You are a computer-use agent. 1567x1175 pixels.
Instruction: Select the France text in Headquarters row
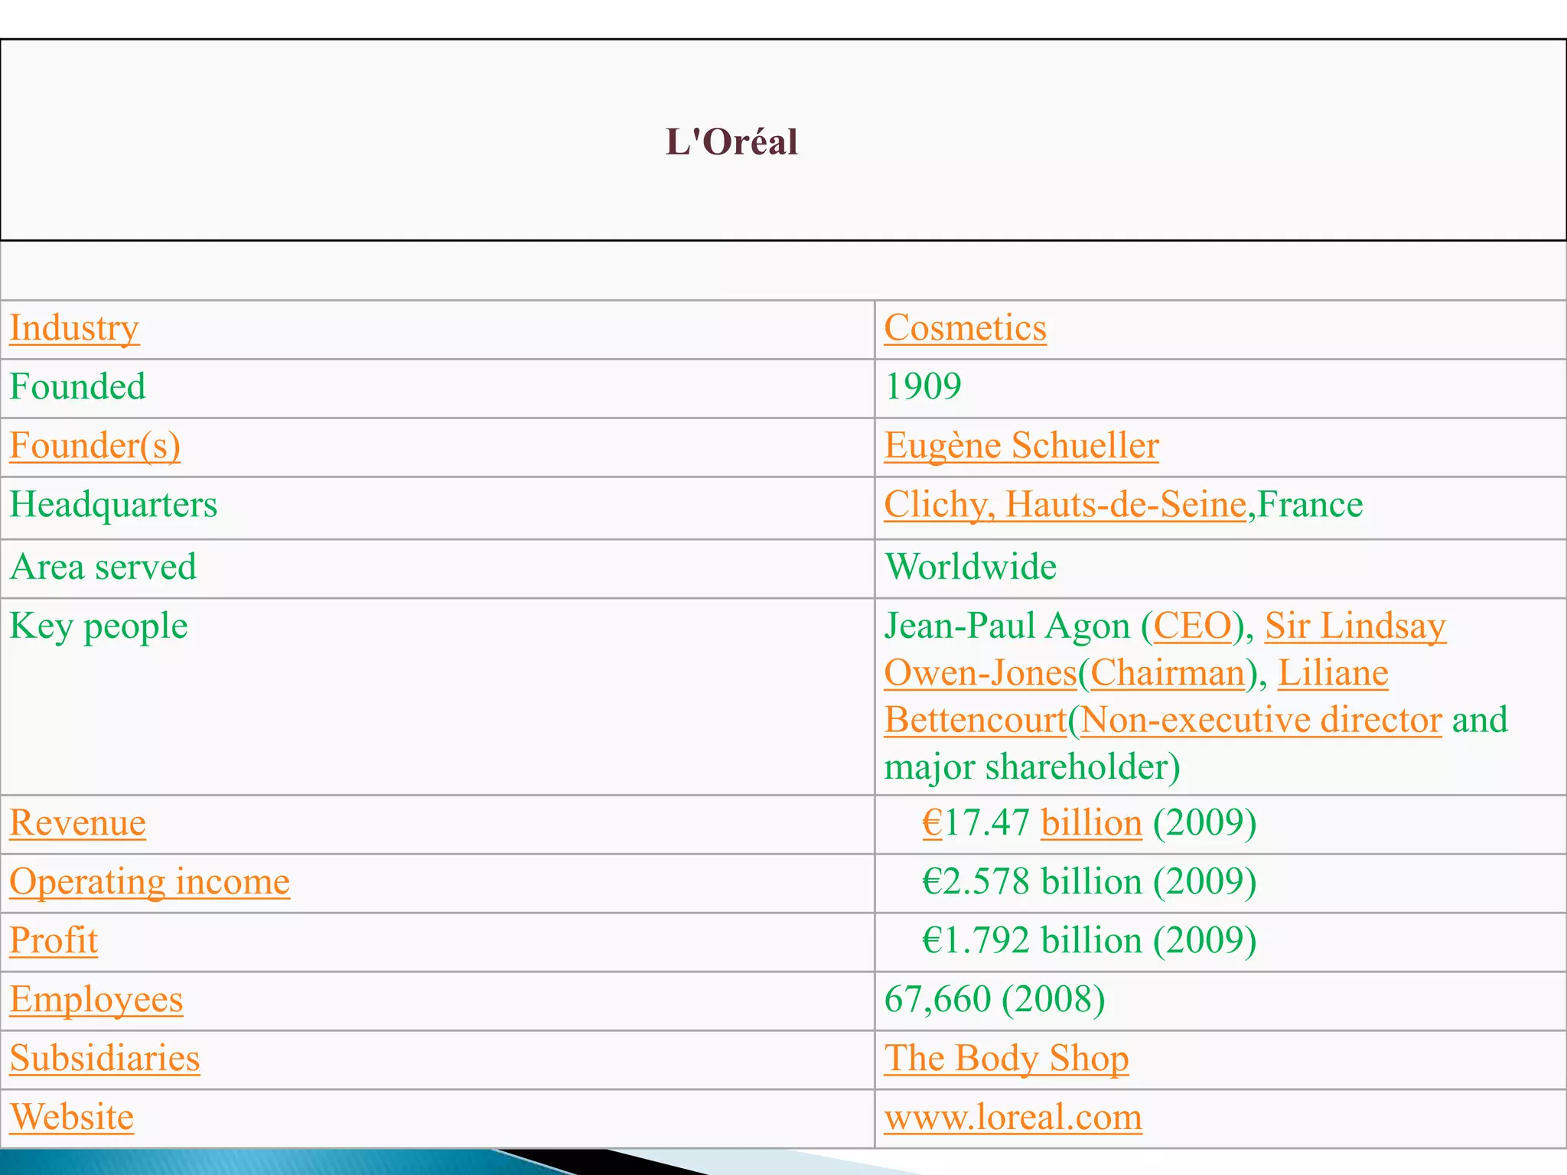tap(1310, 505)
